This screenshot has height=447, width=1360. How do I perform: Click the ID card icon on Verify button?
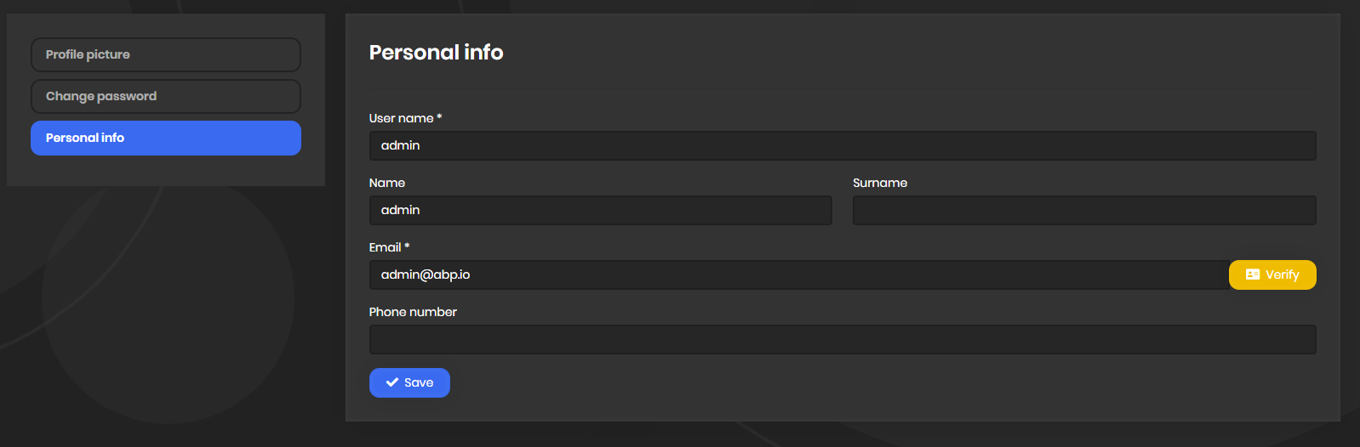click(1252, 274)
